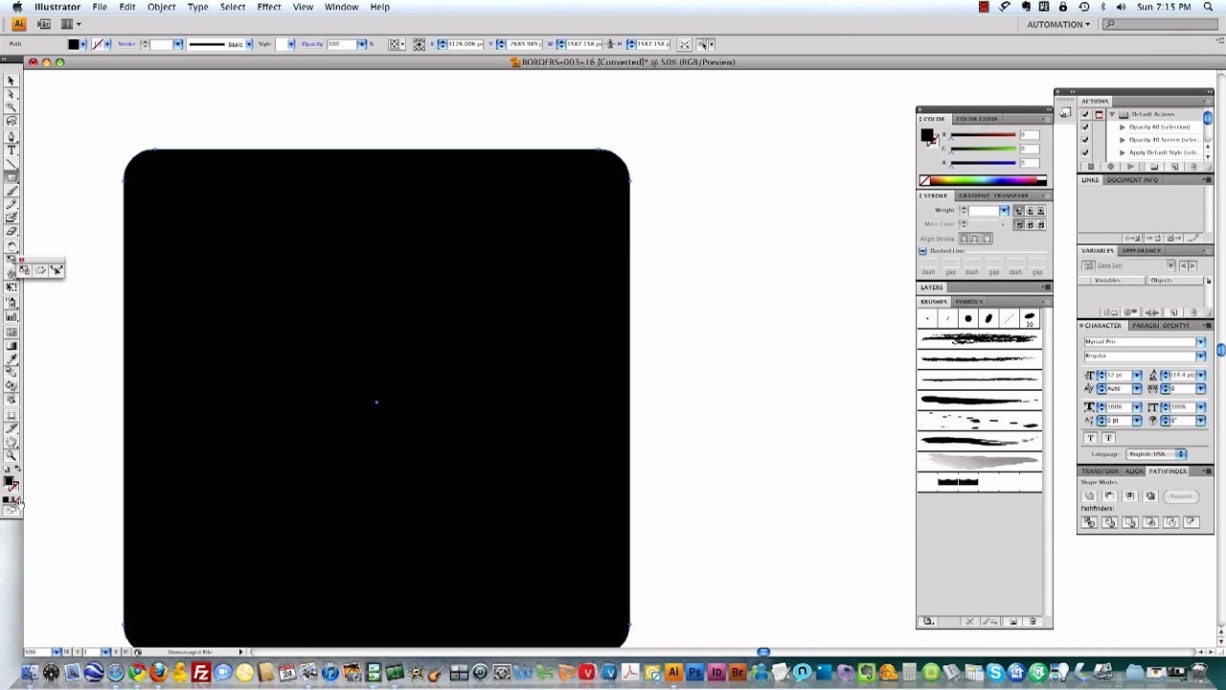Switch to the Symbols tab
The width and height of the screenshot is (1226, 690).
[x=968, y=302]
